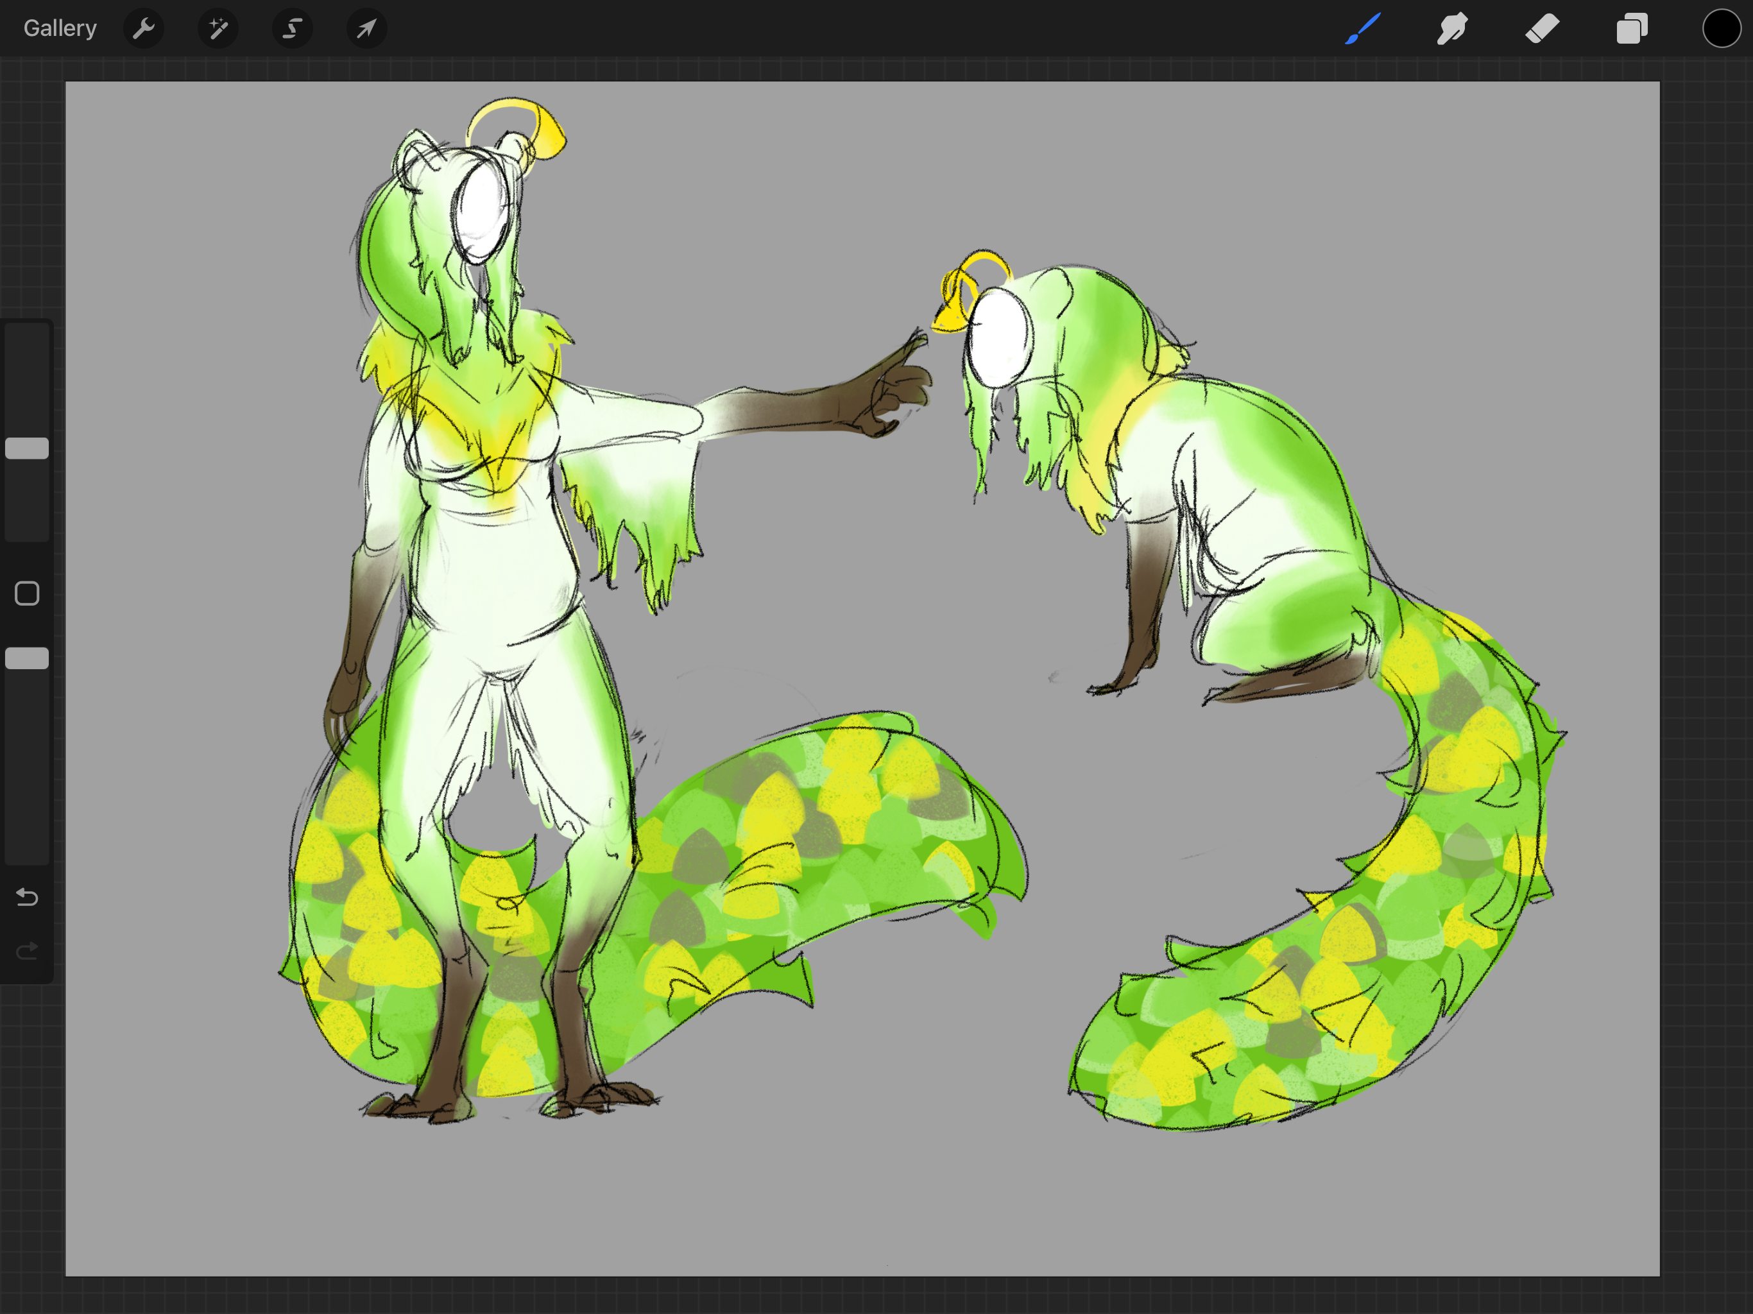
Task: Activate the Selection S-shaped tool
Action: [293, 30]
